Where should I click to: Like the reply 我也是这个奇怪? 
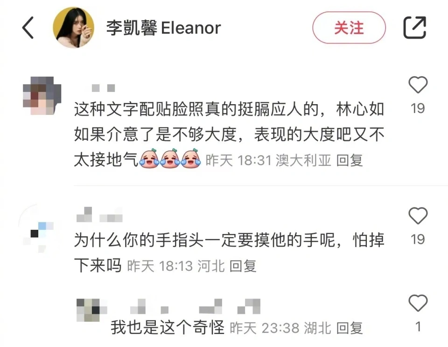click(418, 303)
